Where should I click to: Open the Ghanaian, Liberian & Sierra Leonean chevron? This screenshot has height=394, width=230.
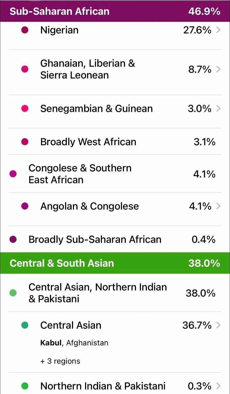click(x=219, y=69)
